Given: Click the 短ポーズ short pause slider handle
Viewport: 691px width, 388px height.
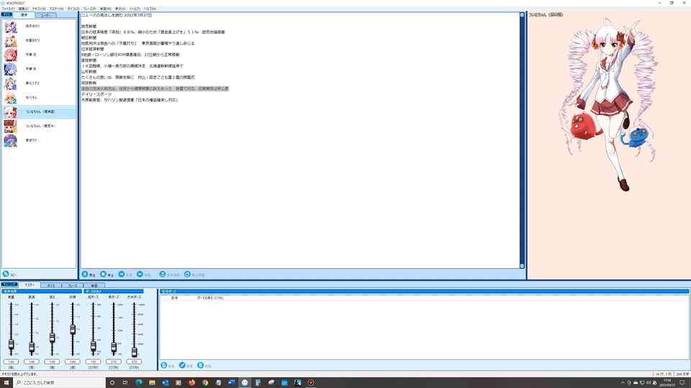Looking at the screenshot, I should point(93,346).
